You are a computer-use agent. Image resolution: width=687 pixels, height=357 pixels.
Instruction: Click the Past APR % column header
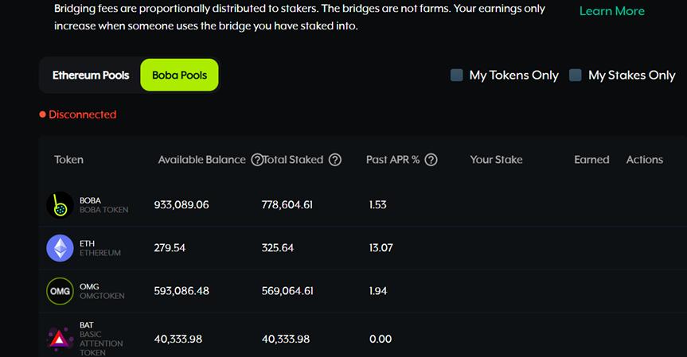392,160
